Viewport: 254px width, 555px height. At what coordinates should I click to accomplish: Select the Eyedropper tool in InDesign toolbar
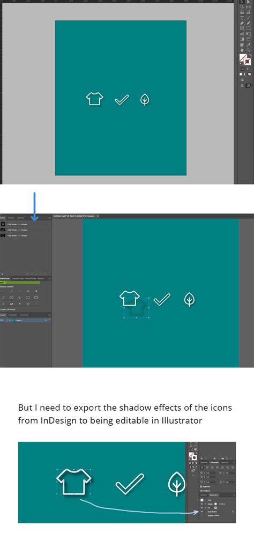(248, 45)
